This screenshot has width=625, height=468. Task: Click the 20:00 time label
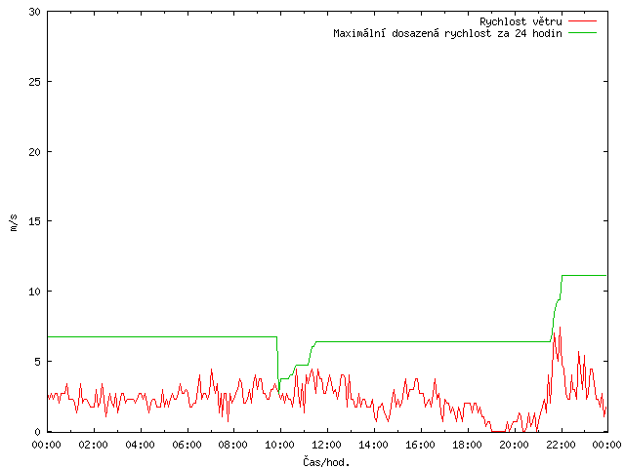[514, 445]
